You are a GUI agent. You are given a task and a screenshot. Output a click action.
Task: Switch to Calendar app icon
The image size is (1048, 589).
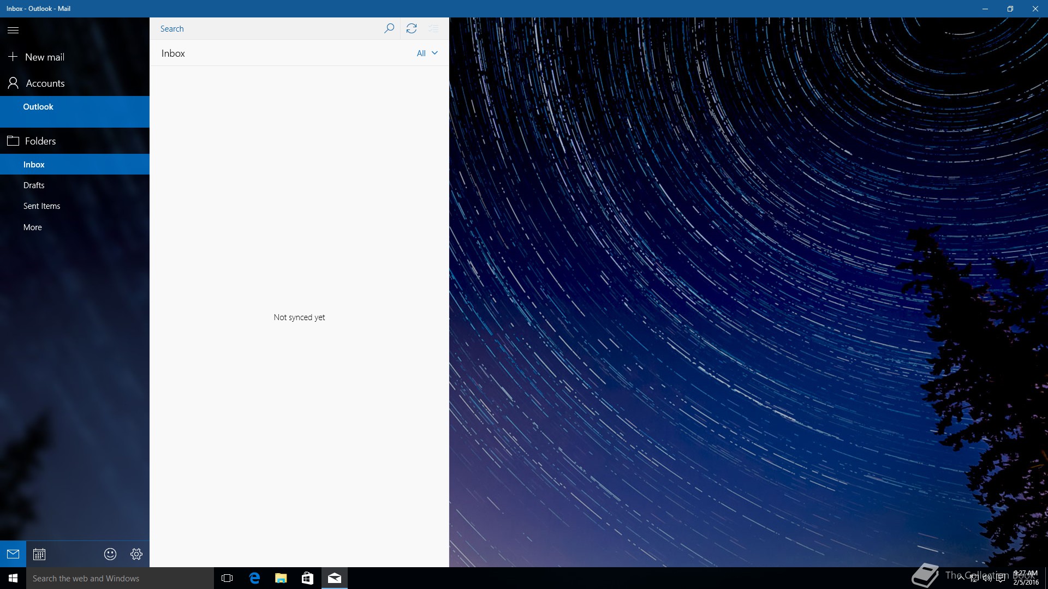[39, 554]
